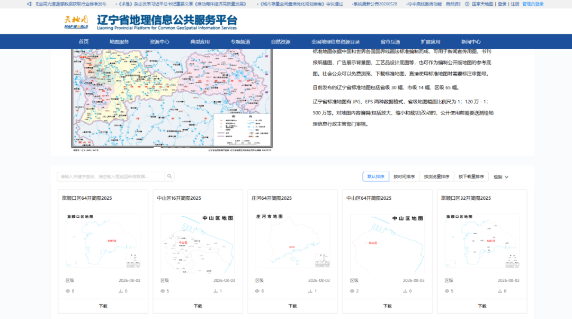Open the 自然资源 menu item

click(x=281, y=42)
